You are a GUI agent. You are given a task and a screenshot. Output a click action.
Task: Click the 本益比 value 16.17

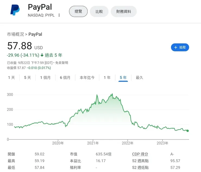click(x=100, y=161)
